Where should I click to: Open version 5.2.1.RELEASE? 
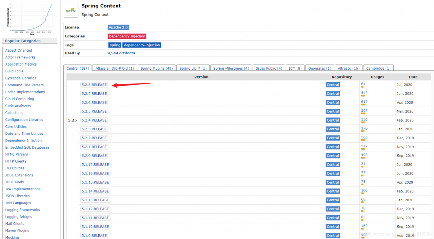(94, 147)
